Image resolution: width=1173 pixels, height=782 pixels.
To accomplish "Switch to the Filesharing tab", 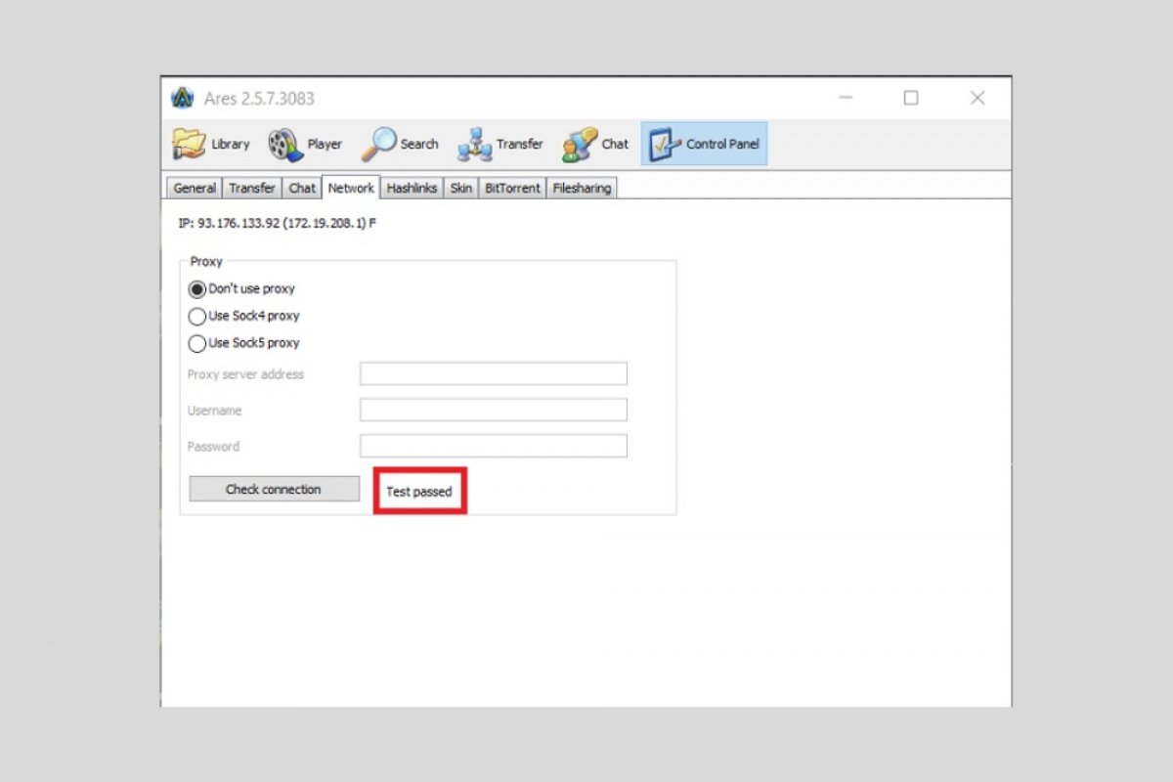I will [582, 188].
